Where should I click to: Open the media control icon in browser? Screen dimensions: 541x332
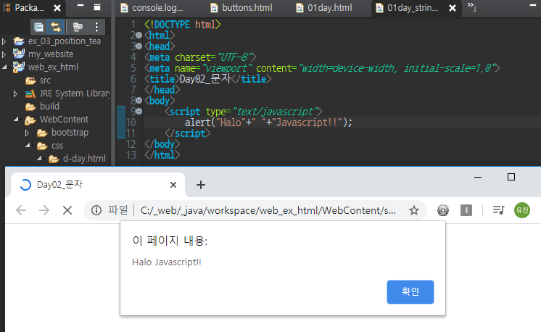point(498,210)
